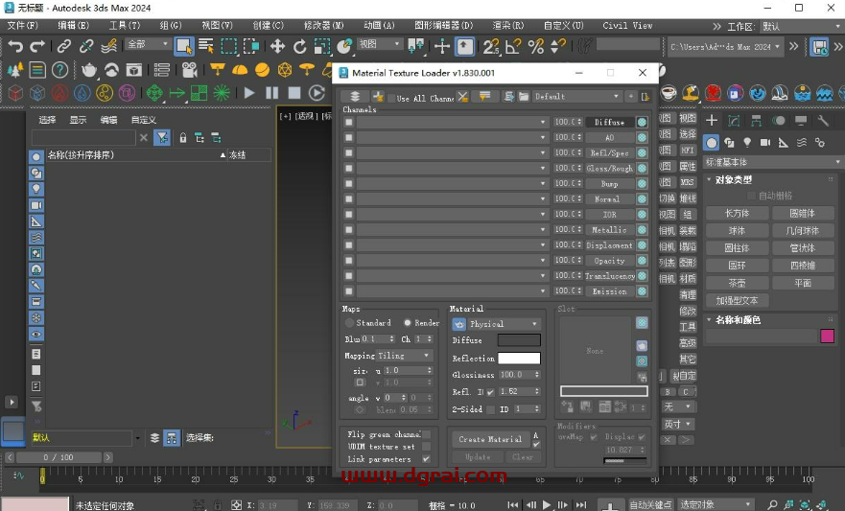The width and height of the screenshot is (845, 511).
Task: Click the Scene Explorer filter funnel icon
Action: [x=162, y=138]
